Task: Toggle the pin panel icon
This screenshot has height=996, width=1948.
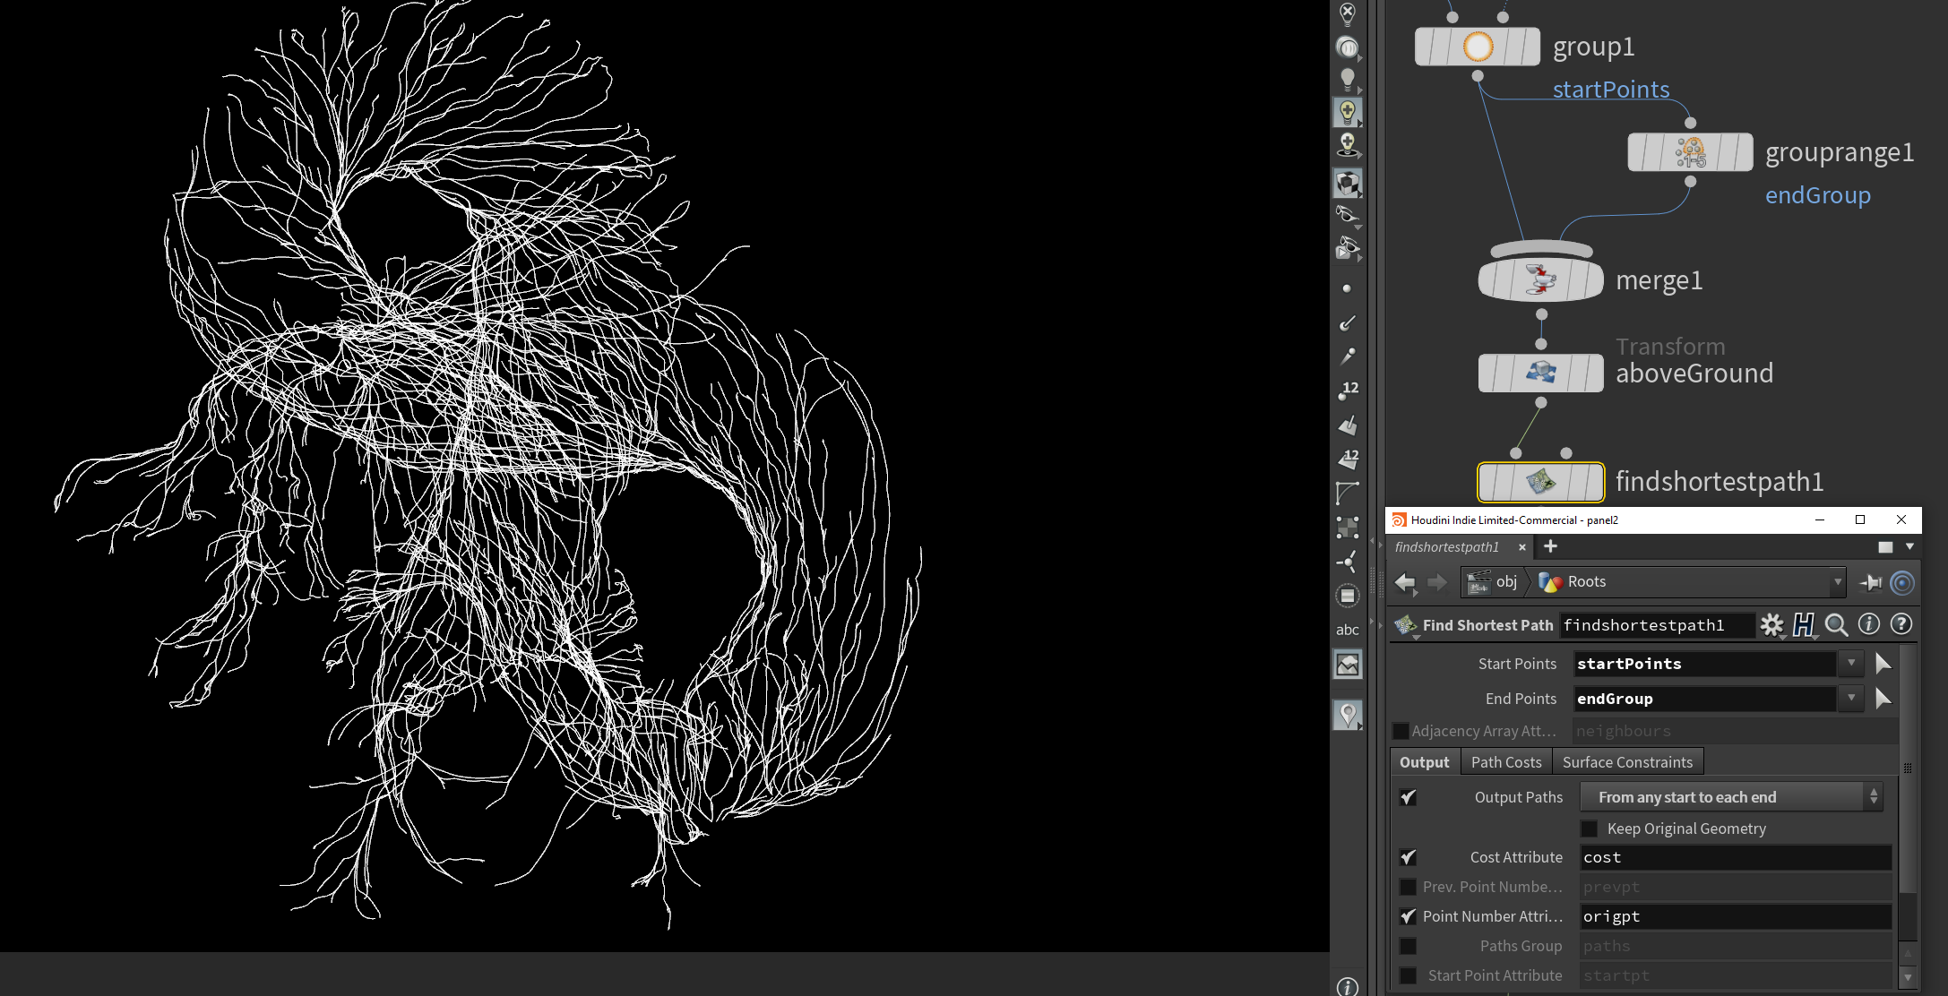Action: point(1871,582)
